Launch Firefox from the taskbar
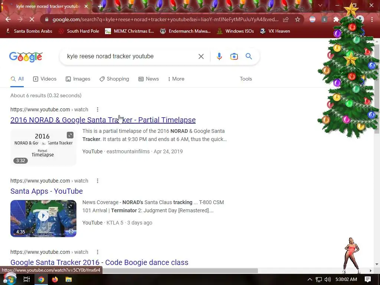Image resolution: width=380 pixels, height=285 pixels. (x=55, y=279)
